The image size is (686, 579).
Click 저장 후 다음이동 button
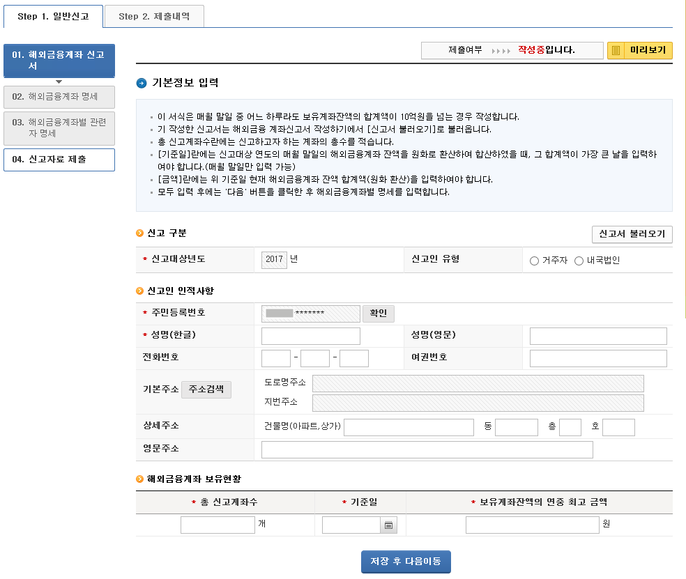click(x=406, y=562)
